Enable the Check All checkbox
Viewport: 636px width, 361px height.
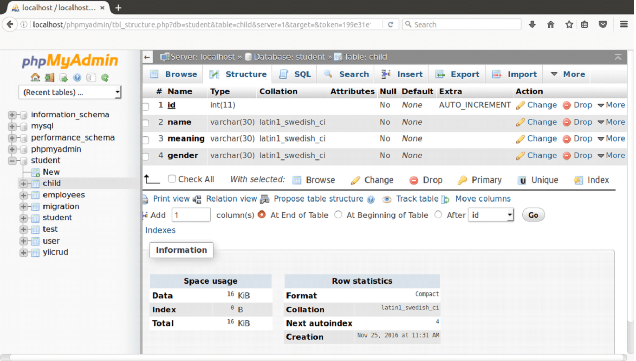pos(172,179)
